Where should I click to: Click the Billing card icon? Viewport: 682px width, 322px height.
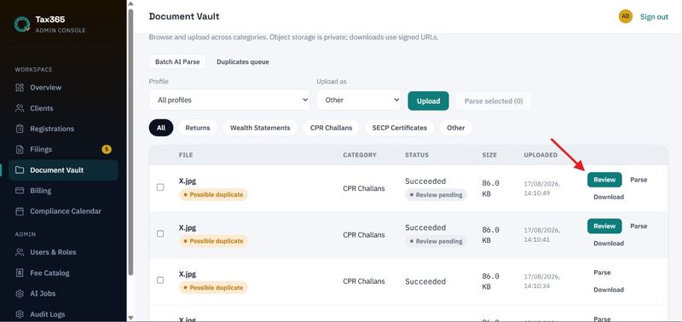(x=20, y=190)
